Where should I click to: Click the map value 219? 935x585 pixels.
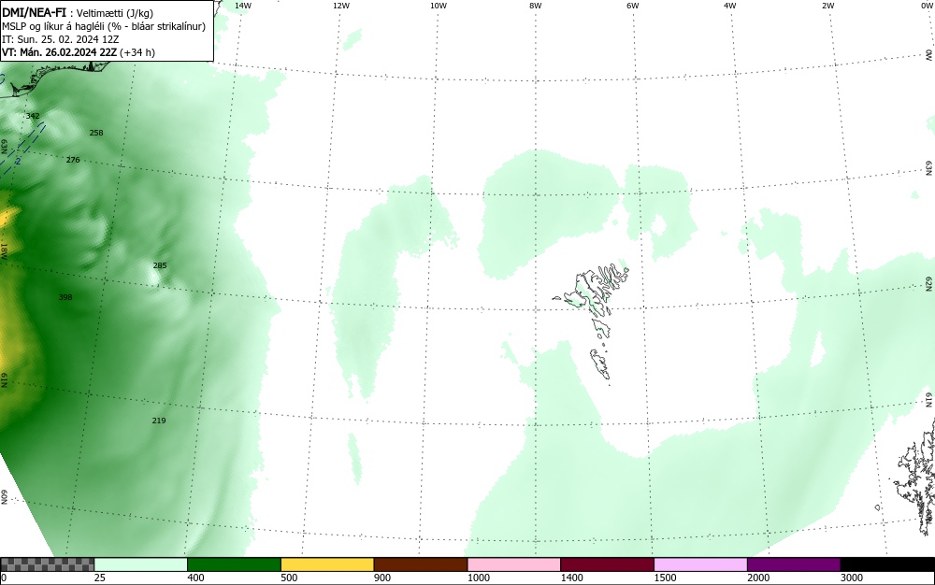[x=159, y=421]
